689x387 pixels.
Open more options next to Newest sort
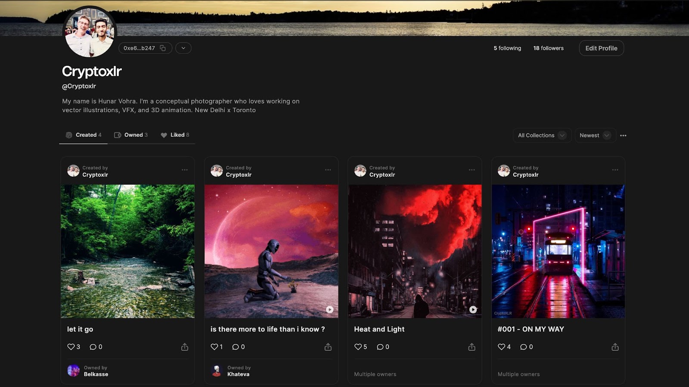pos(623,135)
